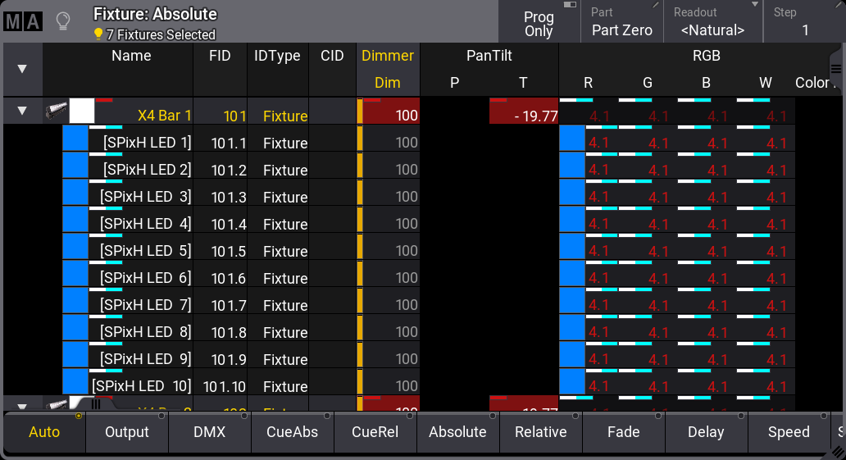Click the white swatch of X4 Bar 1
846x460 pixels.
click(82, 112)
